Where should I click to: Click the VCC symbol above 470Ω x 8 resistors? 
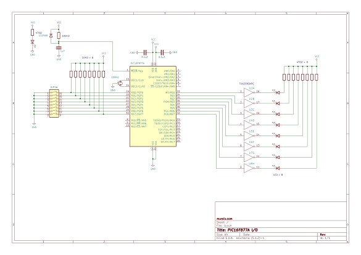click(x=317, y=57)
